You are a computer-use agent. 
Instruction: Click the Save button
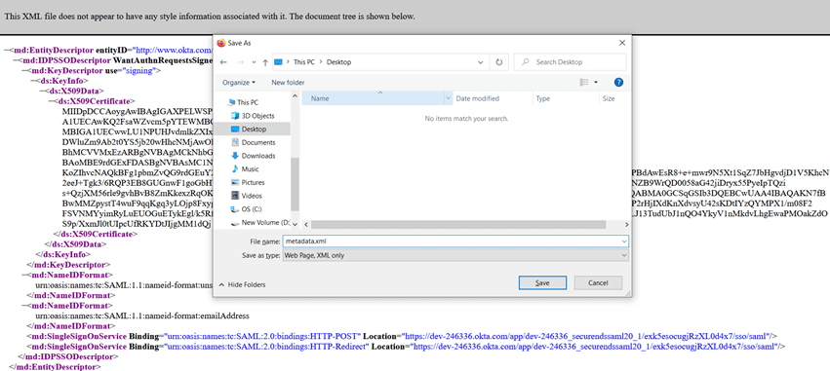pos(542,282)
